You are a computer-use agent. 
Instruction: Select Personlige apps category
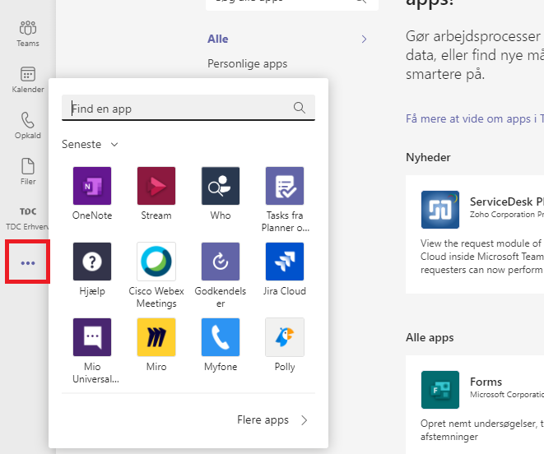point(247,64)
